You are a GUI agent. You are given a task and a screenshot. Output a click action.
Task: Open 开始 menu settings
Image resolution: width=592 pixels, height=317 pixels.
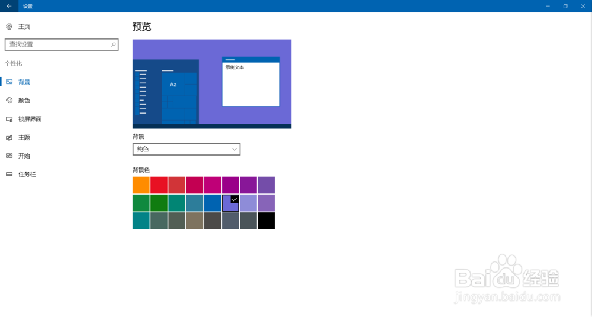coord(24,156)
